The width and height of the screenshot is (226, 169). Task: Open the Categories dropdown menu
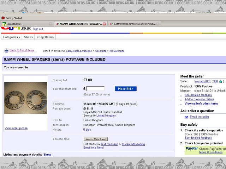(12, 37)
